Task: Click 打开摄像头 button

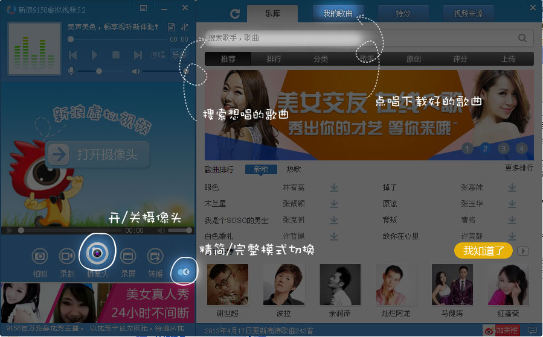Action: pyautogui.click(x=97, y=154)
